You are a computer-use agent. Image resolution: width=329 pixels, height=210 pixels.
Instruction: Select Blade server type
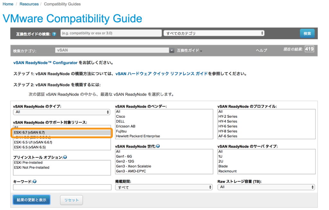point(266,166)
